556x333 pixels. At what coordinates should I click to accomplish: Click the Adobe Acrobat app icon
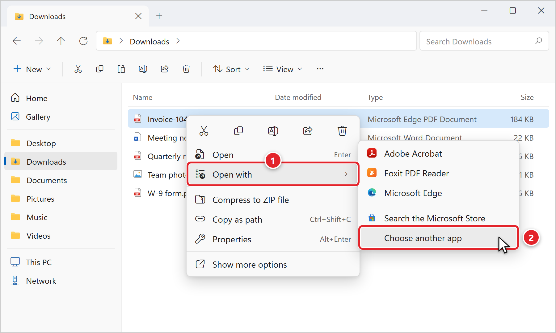372,153
